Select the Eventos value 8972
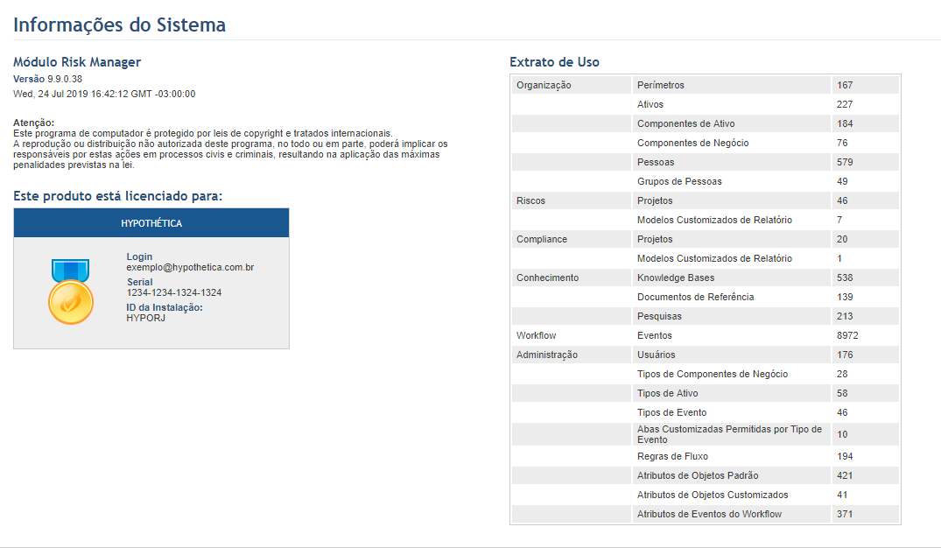This screenshot has width=941, height=548. [x=847, y=335]
